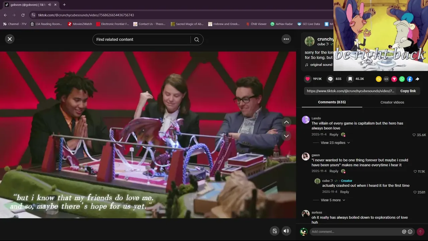428x241 pixels.
Task: Open a new browser tab
Action: [64, 5]
